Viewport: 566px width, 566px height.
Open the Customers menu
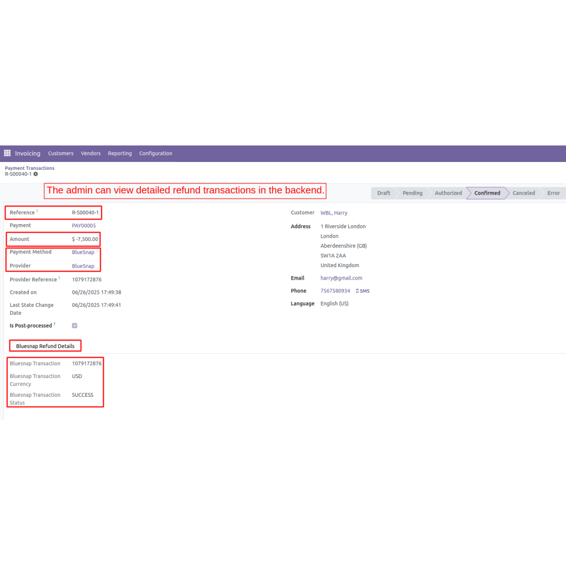point(61,153)
